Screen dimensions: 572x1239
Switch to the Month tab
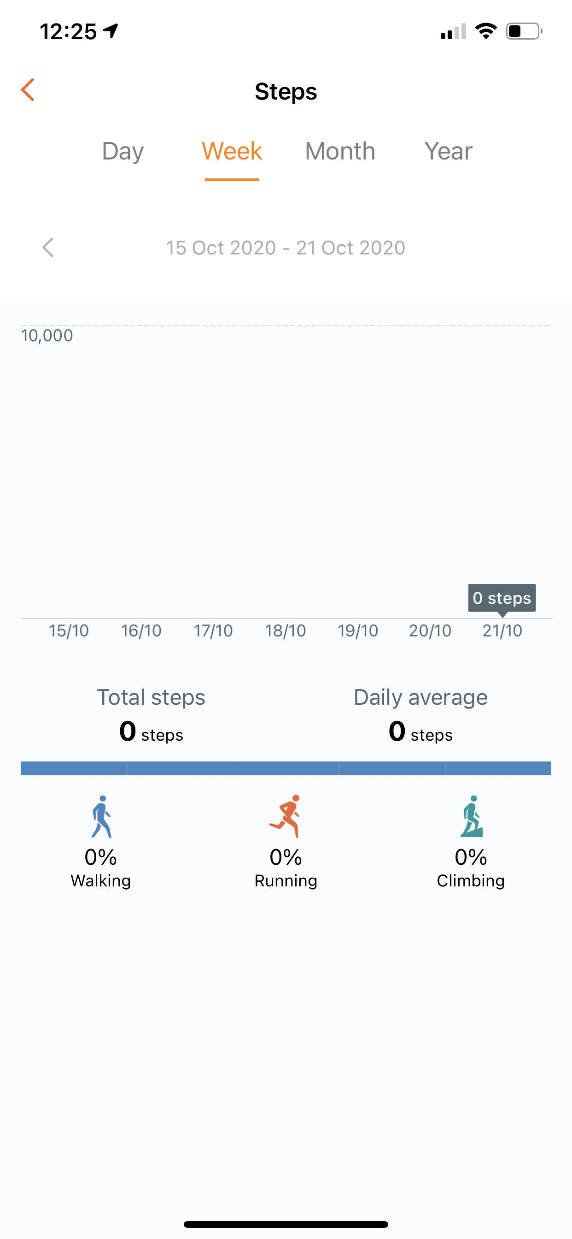click(x=340, y=152)
